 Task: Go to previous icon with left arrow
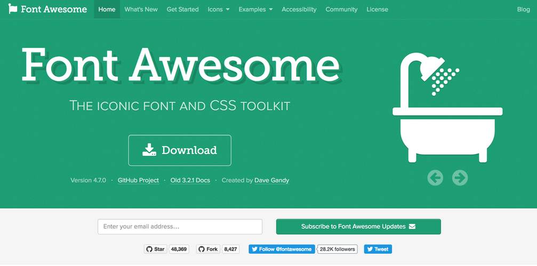(435, 178)
